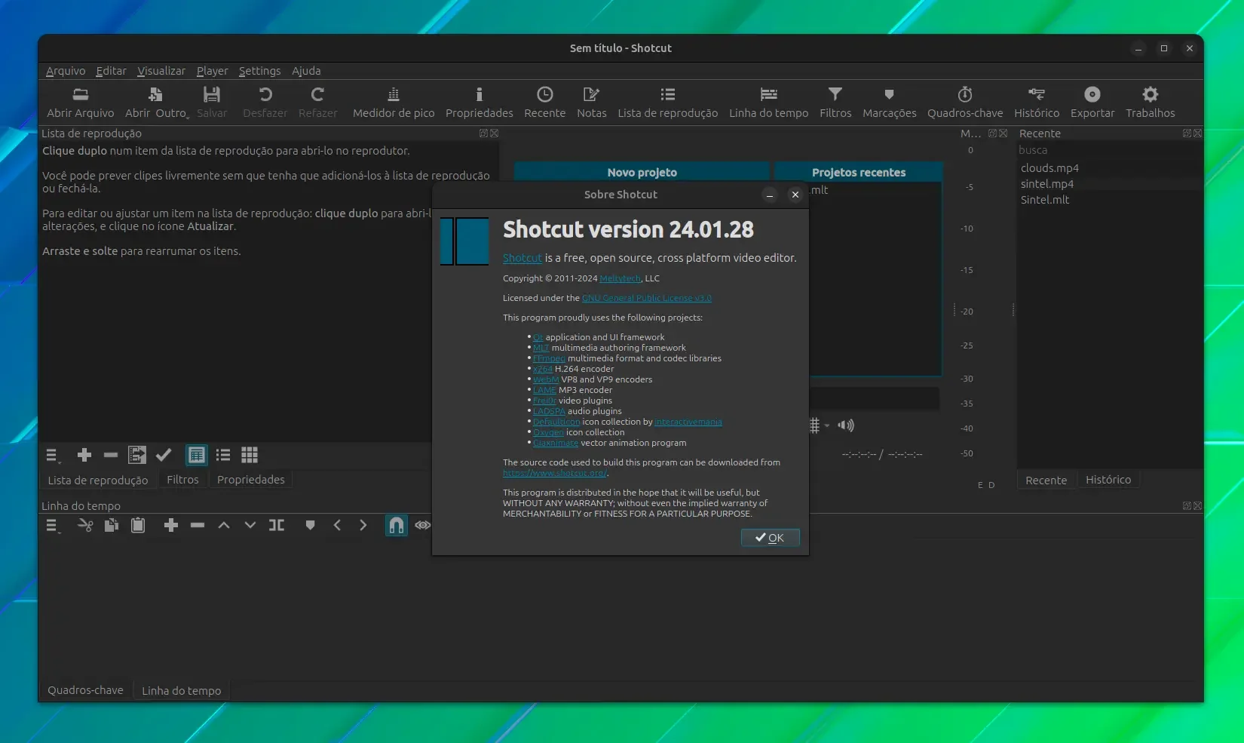Click the Abrir Arquivo toolbar icon
The width and height of the screenshot is (1244, 743).
point(81,95)
